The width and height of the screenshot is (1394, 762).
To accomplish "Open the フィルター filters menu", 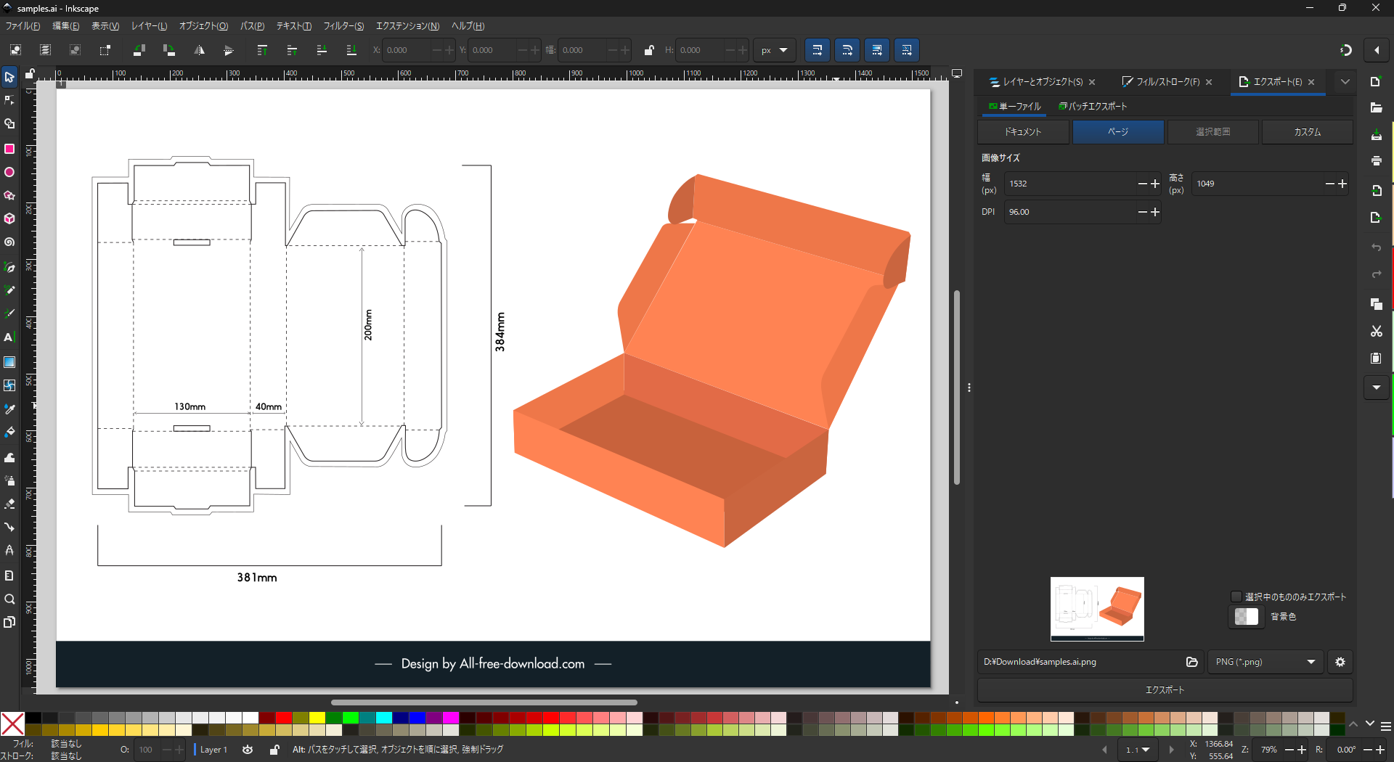I will point(343,26).
